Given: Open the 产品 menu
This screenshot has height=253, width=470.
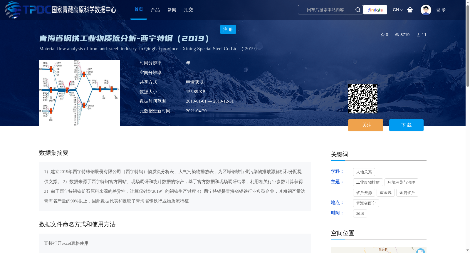Looking at the screenshot, I should [x=155, y=10].
